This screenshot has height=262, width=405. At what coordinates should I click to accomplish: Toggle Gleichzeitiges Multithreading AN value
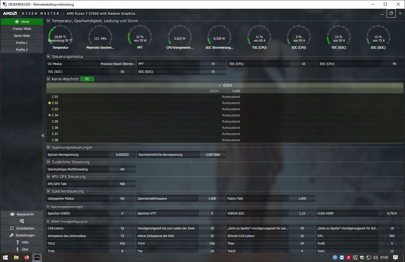(122, 169)
